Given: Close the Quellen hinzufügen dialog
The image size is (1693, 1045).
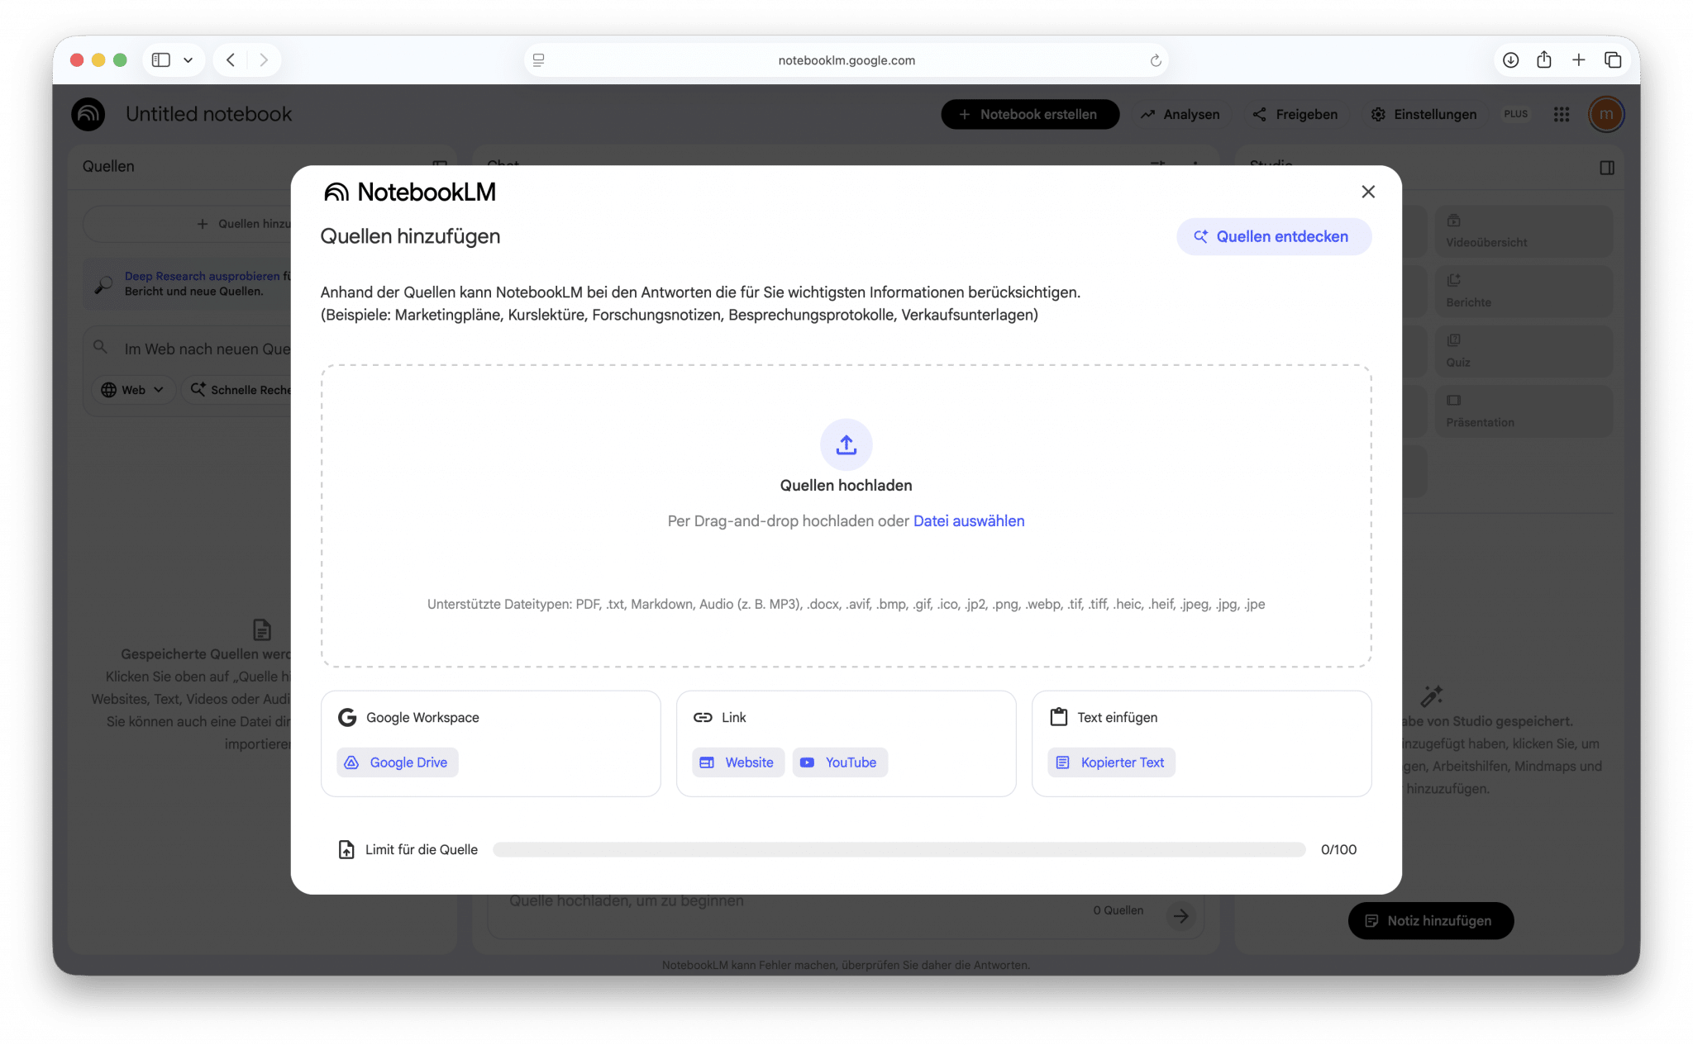Looking at the screenshot, I should click(1368, 192).
